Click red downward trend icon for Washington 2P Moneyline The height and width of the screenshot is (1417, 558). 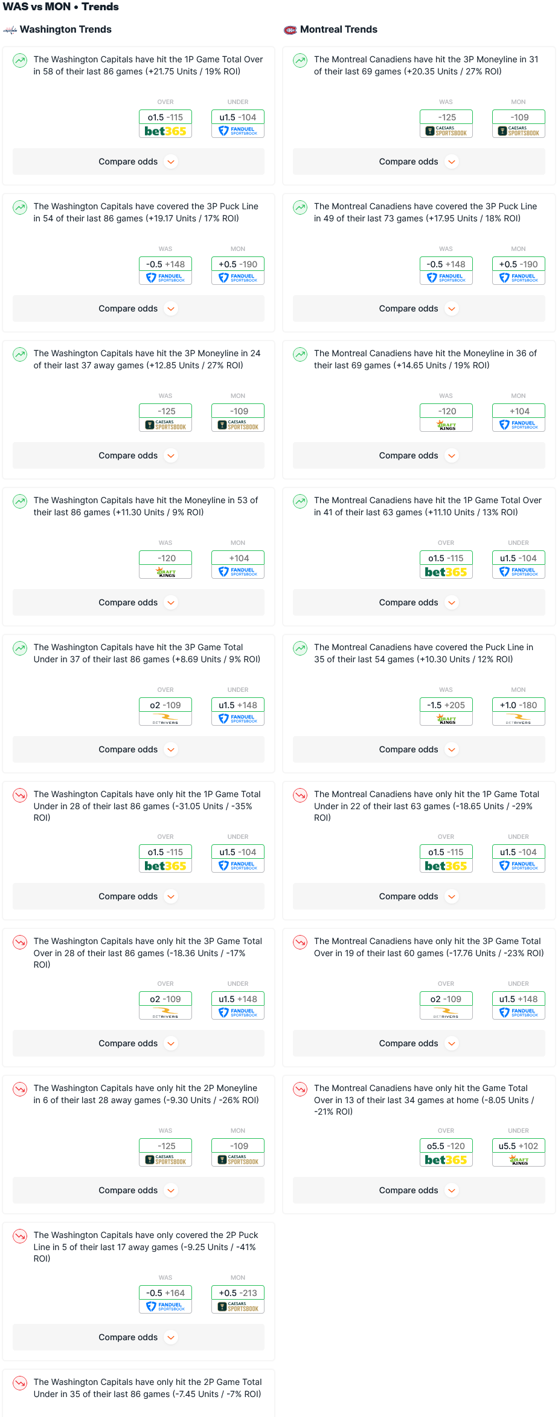coord(20,1089)
